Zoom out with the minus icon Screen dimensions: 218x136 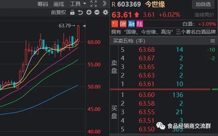coord(97,12)
